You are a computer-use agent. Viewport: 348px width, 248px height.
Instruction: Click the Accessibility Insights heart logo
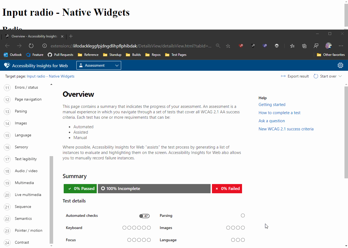pos(7,65)
